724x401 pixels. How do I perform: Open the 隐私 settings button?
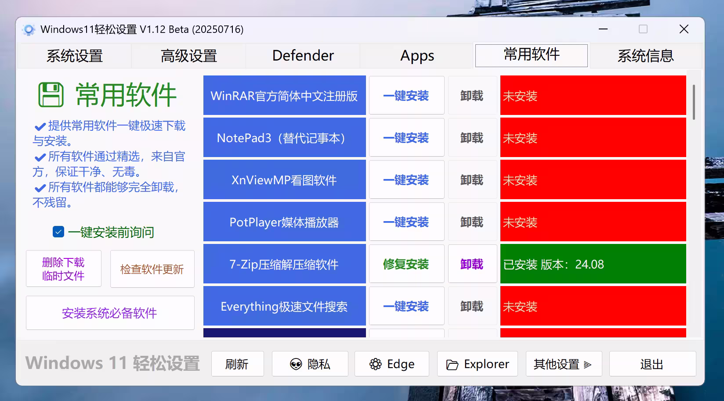310,364
